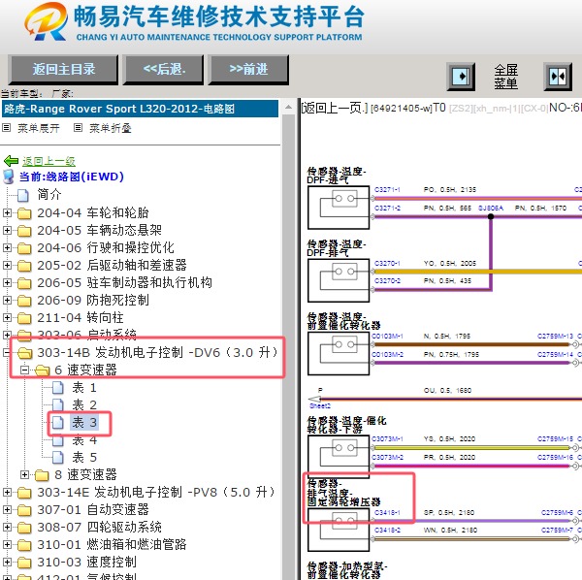The image size is (582, 580).
Task: Click folder icon of 8 速变速器
Action: pyautogui.click(x=42, y=475)
